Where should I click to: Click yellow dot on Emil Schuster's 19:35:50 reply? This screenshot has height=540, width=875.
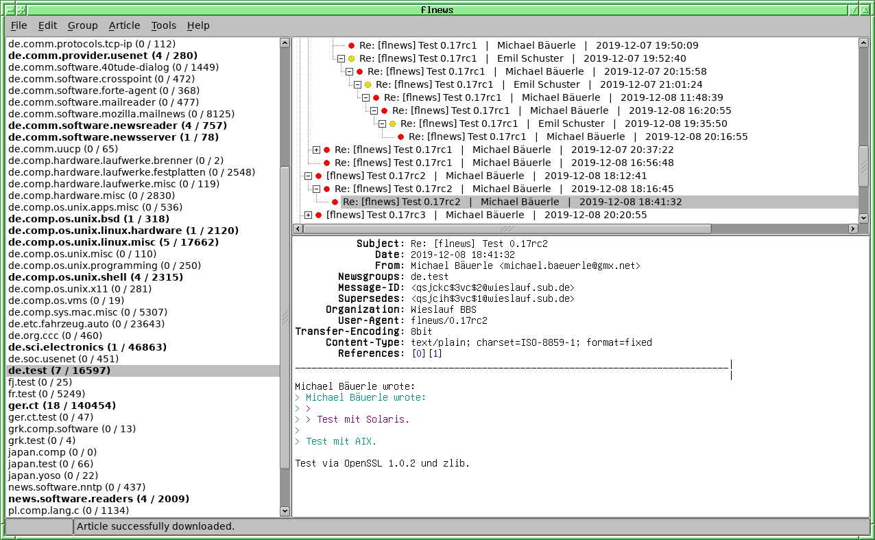point(392,124)
